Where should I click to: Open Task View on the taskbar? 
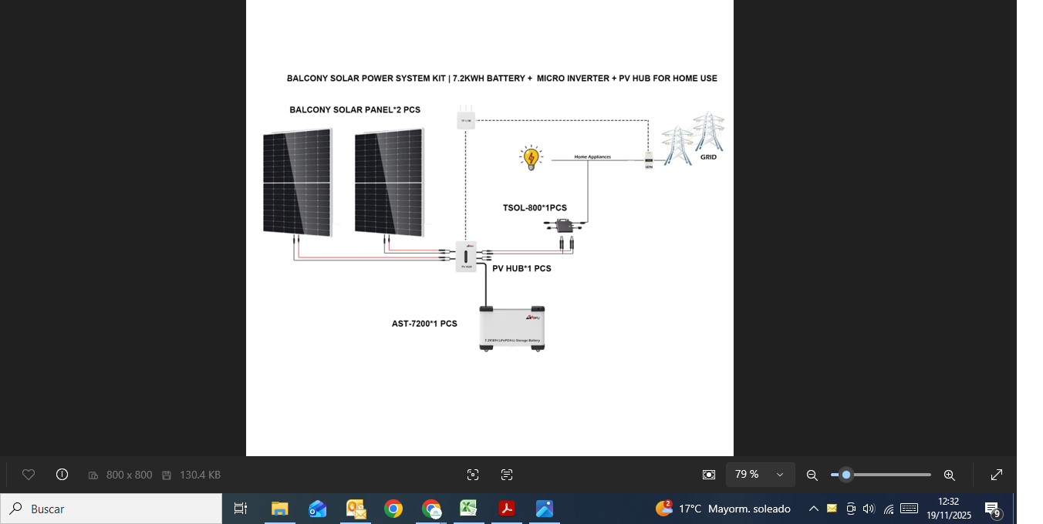pyautogui.click(x=241, y=509)
